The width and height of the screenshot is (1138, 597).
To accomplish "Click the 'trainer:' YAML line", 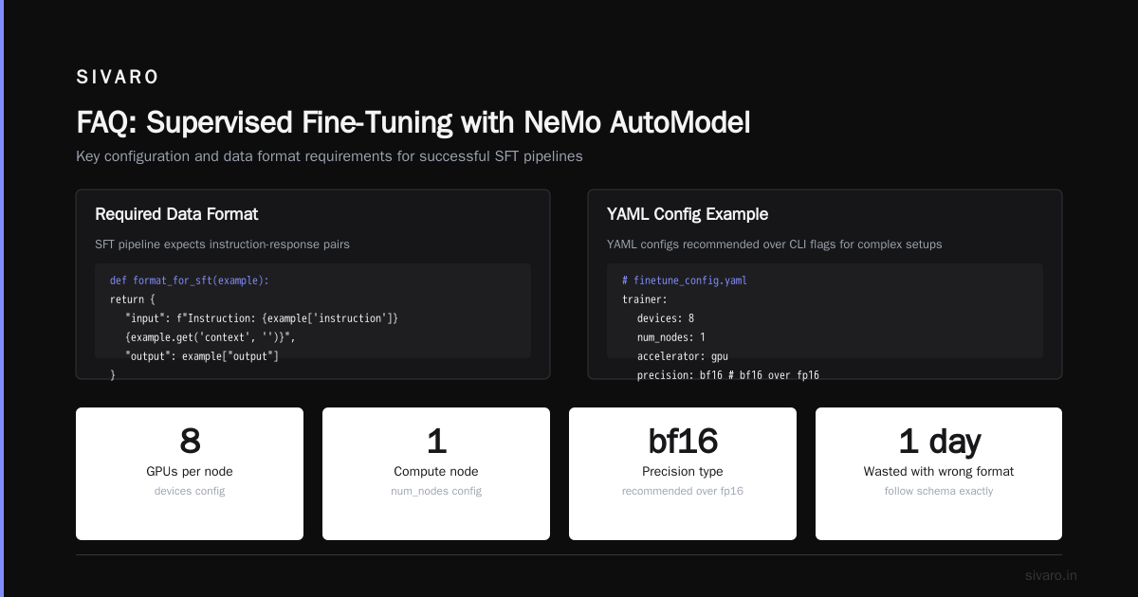I will [x=645, y=300].
